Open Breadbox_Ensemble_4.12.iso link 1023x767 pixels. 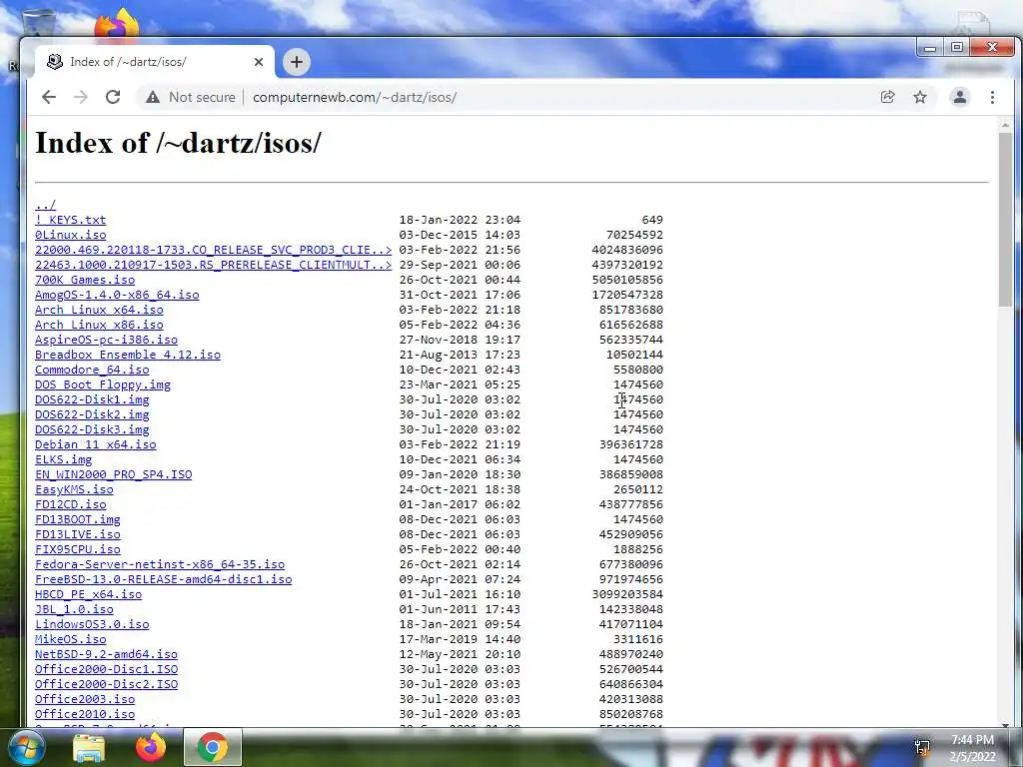[x=128, y=355]
